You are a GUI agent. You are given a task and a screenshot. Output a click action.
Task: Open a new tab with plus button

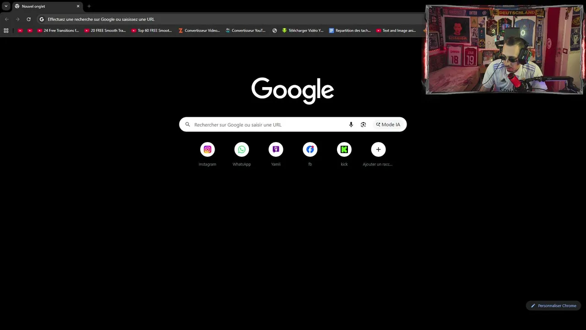pyautogui.click(x=89, y=6)
